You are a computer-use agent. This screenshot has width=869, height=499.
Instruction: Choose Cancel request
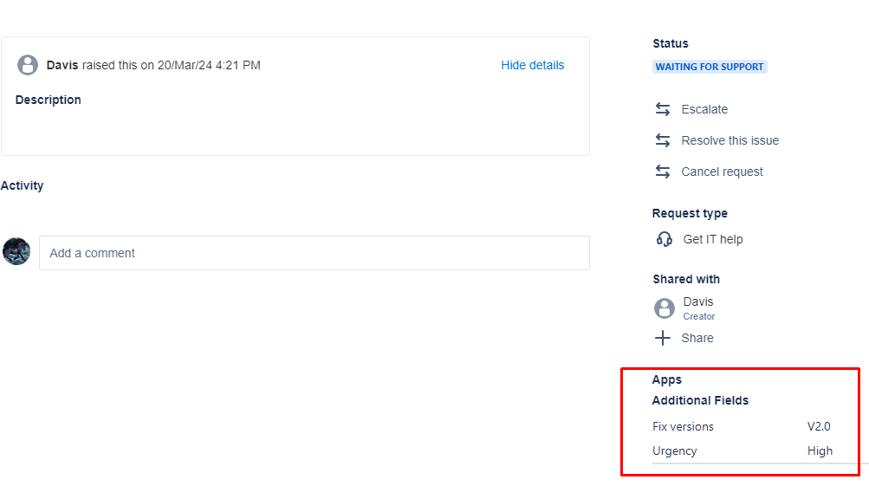722,172
